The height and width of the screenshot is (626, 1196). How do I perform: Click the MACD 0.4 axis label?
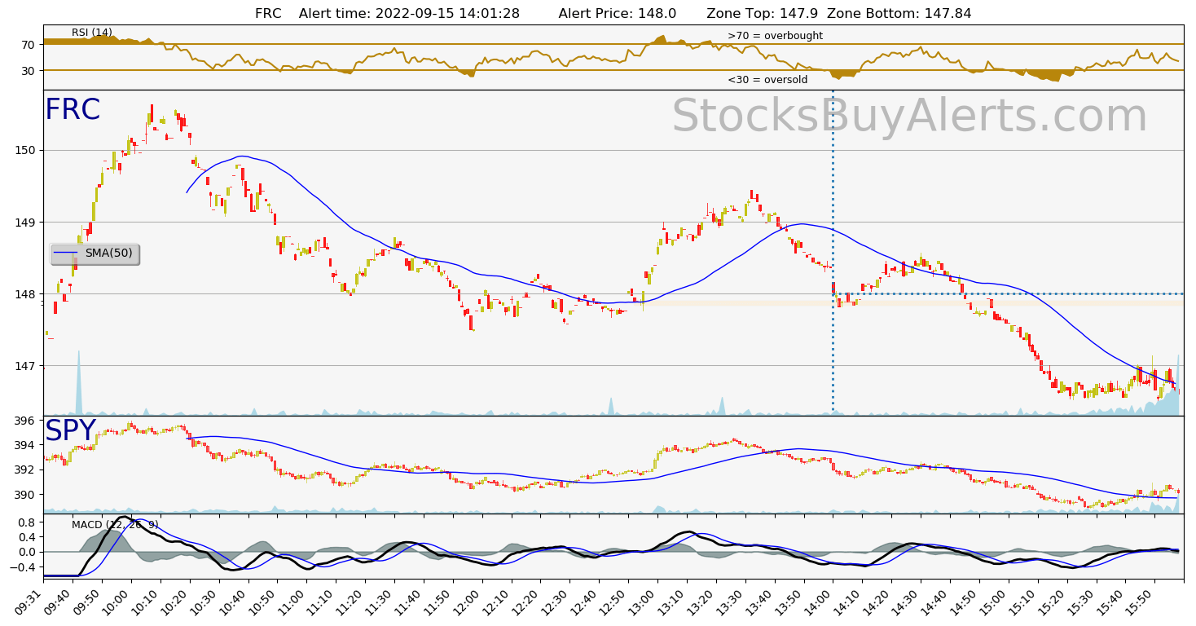(x=26, y=536)
